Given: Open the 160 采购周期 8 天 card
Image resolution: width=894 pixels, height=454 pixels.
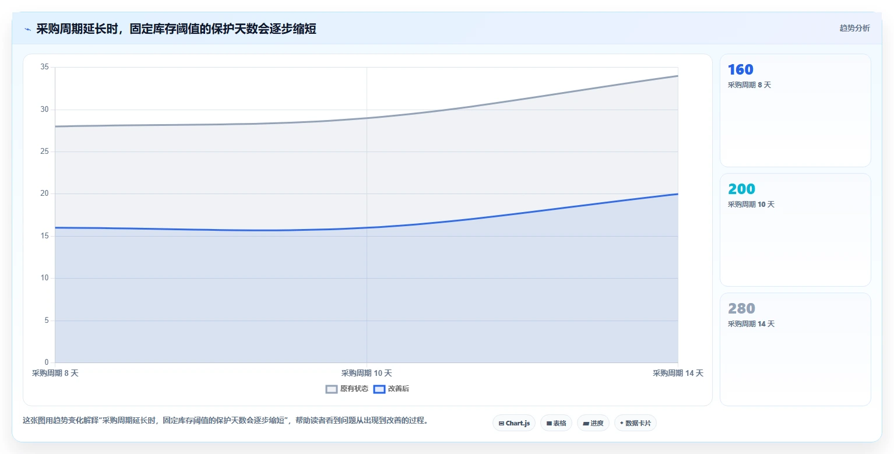Looking at the screenshot, I should point(796,111).
